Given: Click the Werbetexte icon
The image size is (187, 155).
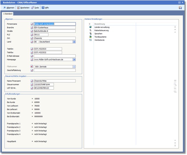Looking at the screenshot, I should (90, 40).
